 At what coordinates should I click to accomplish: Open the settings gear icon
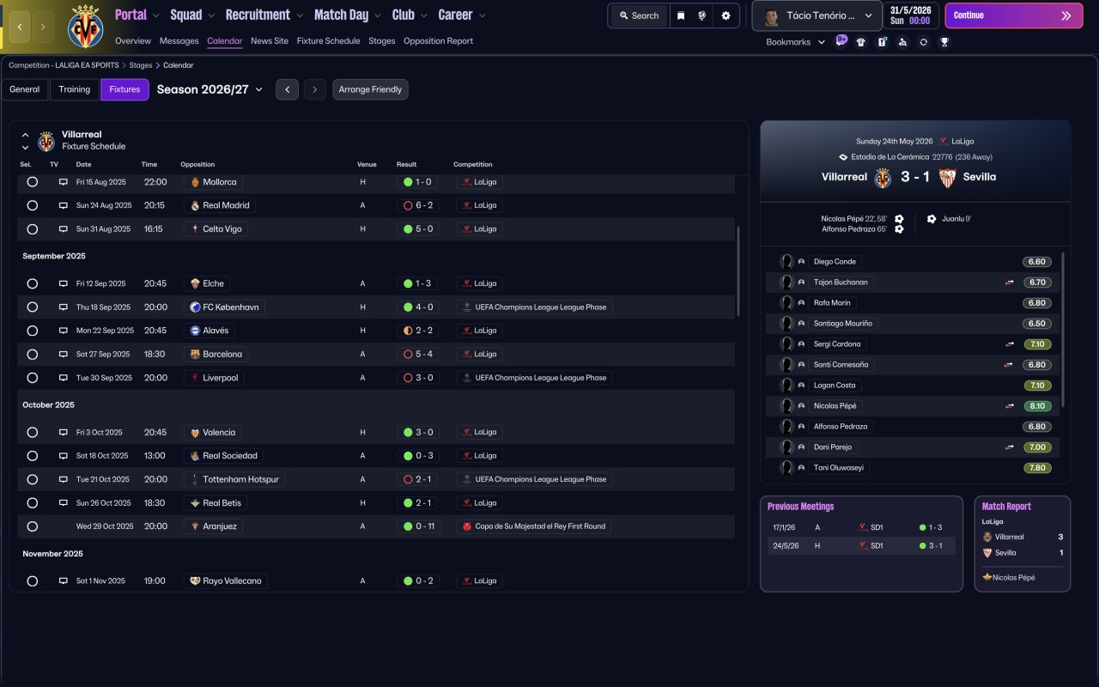tap(726, 15)
